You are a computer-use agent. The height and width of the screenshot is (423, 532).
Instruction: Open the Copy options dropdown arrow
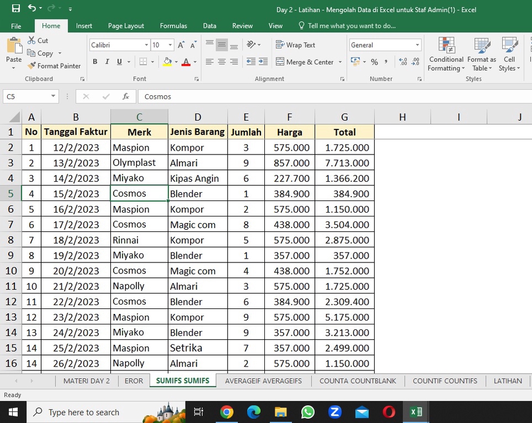point(60,53)
